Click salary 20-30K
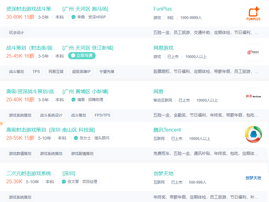Screen dimensions: 269x202 pyautogui.click(x=14, y=182)
